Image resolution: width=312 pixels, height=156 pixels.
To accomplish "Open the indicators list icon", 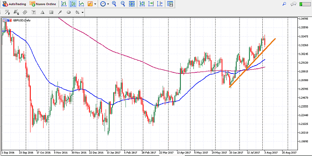I will click(90, 4).
